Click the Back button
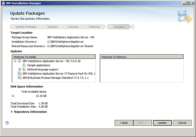The width and height of the screenshot is (196, 137). (124, 123)
